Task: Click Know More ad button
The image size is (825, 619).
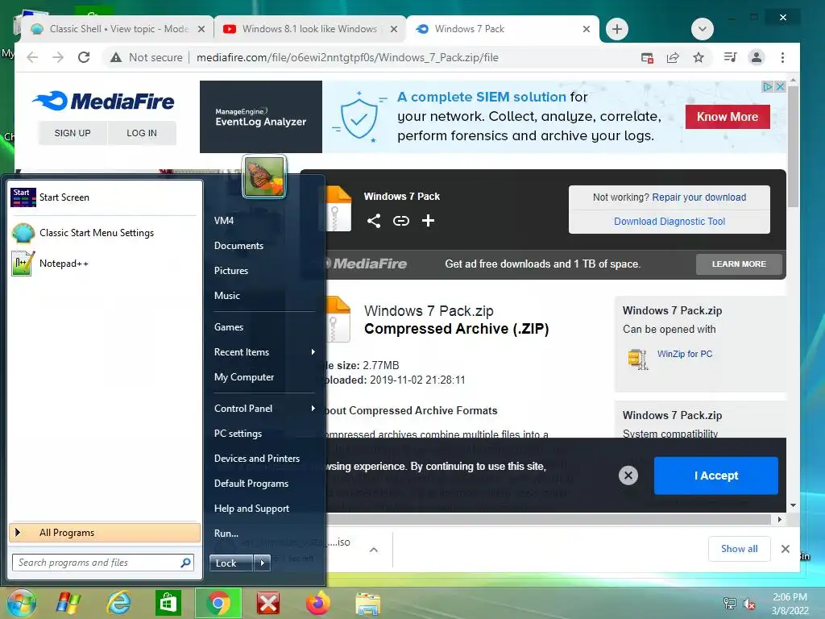Action: coord(728,117)
